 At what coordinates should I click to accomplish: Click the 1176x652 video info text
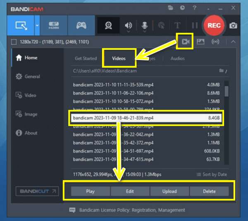(117, 174)
